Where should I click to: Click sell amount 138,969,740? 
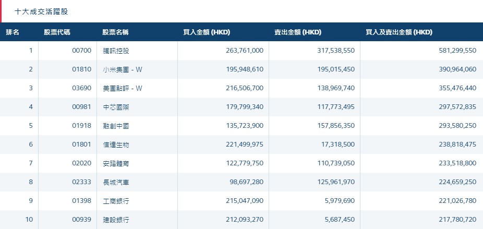coord(336,88)
